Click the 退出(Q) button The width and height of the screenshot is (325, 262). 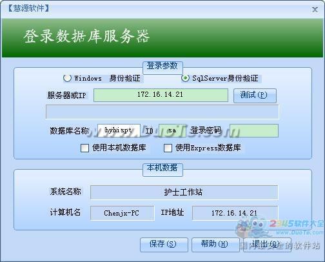pos(267,245)
